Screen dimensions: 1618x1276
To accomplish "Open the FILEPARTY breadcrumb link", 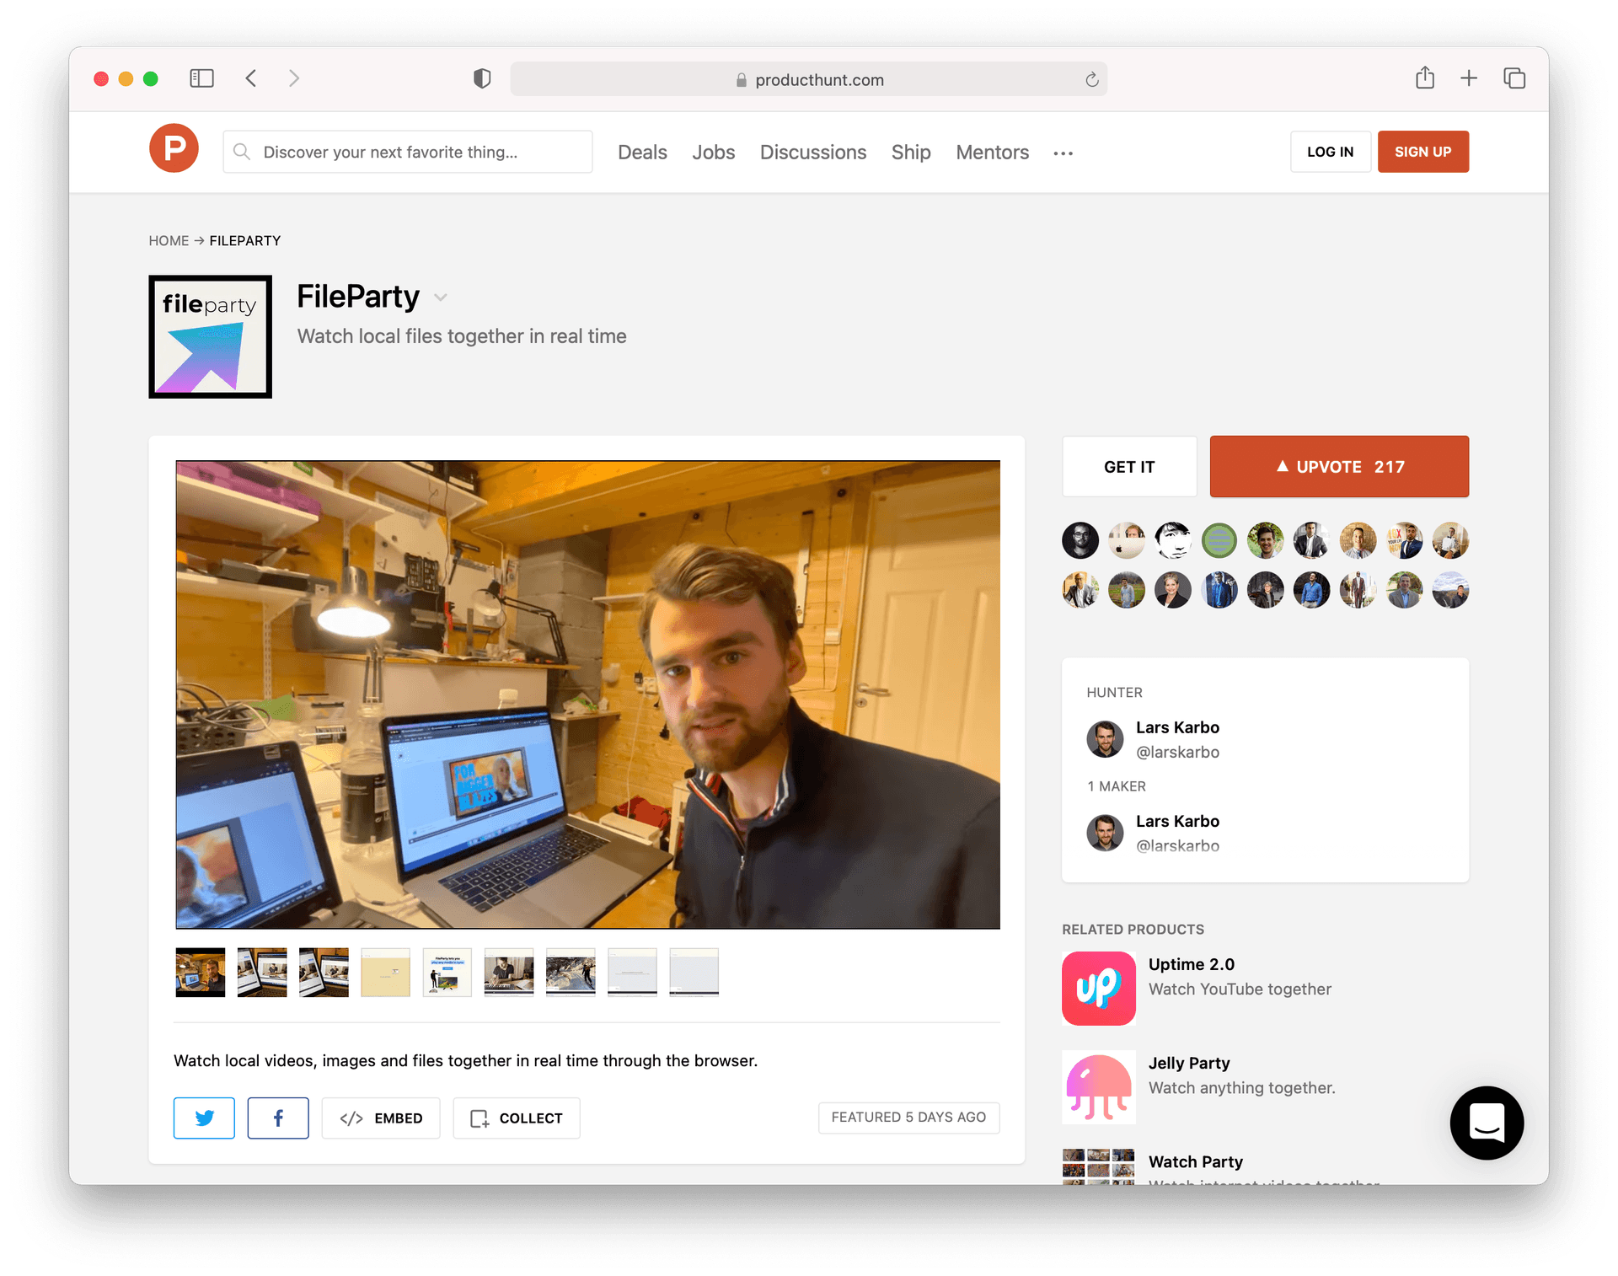I will point(245,241).
